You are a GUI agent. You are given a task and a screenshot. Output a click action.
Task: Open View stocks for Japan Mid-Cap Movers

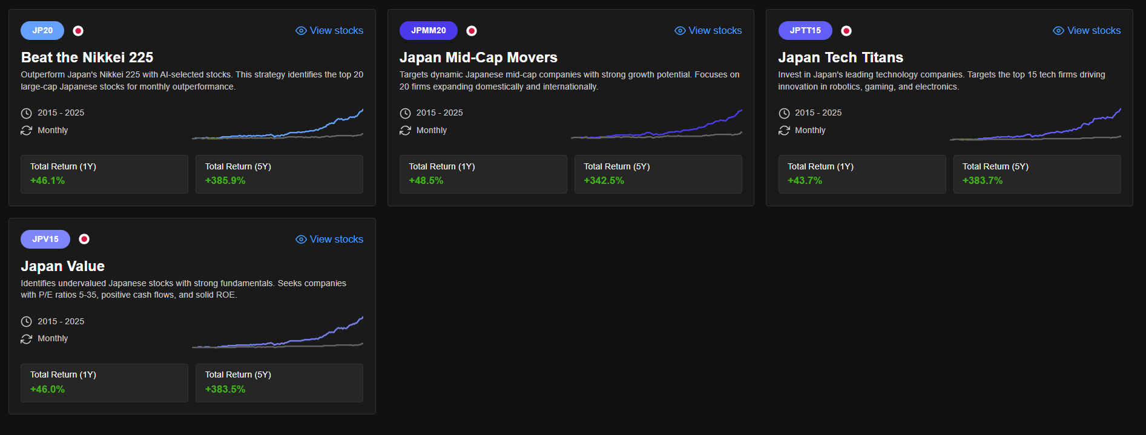click(708, 31)
